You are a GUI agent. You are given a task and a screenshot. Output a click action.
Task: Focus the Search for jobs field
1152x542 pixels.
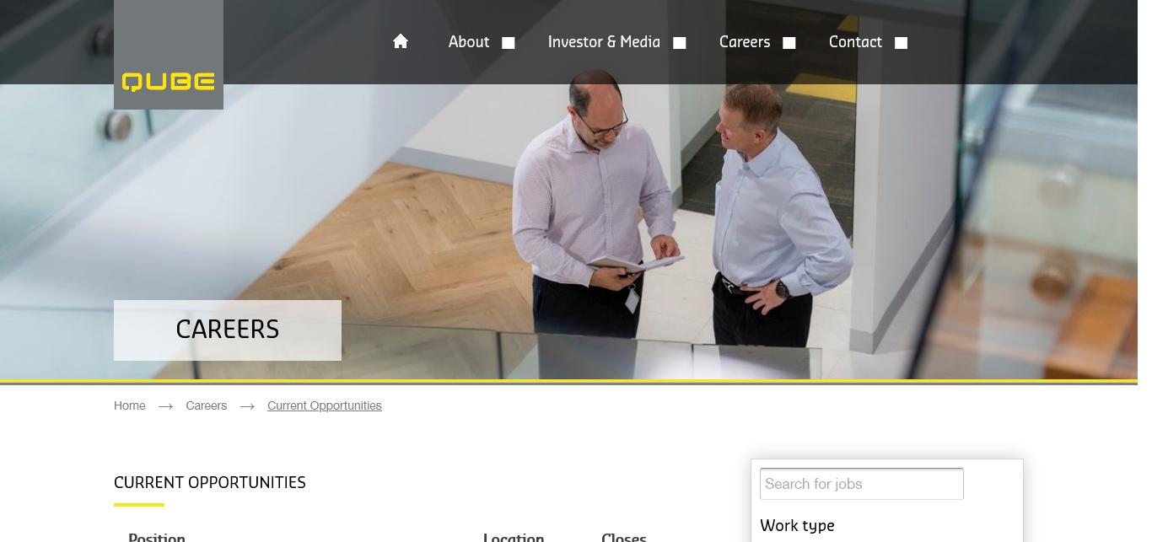(862, 484)
